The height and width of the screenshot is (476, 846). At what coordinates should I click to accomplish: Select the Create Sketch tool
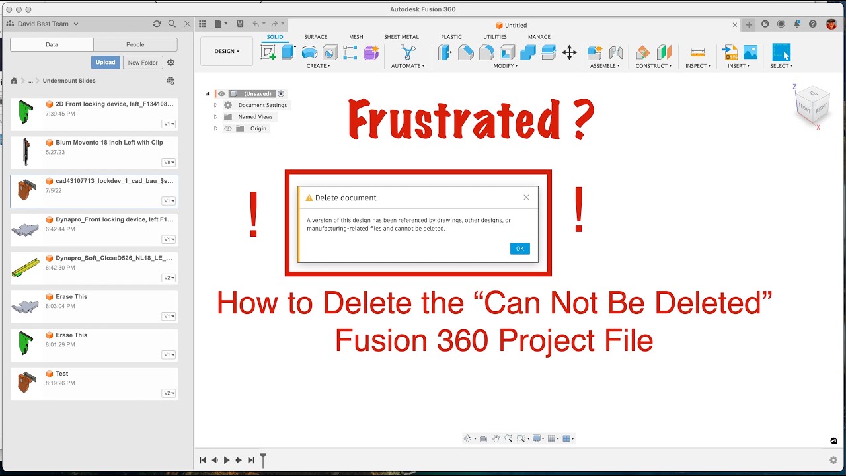click(268, 52)
